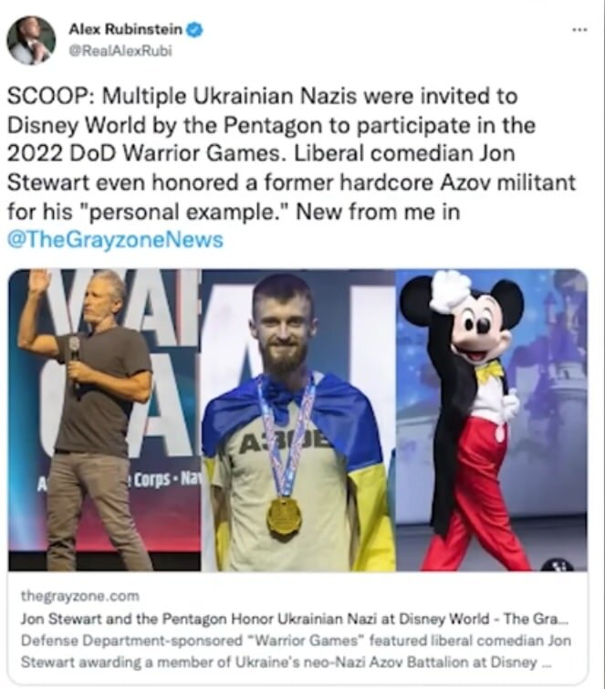
Task: Click the dark circular badge on card image
Action: click(557, 565)
